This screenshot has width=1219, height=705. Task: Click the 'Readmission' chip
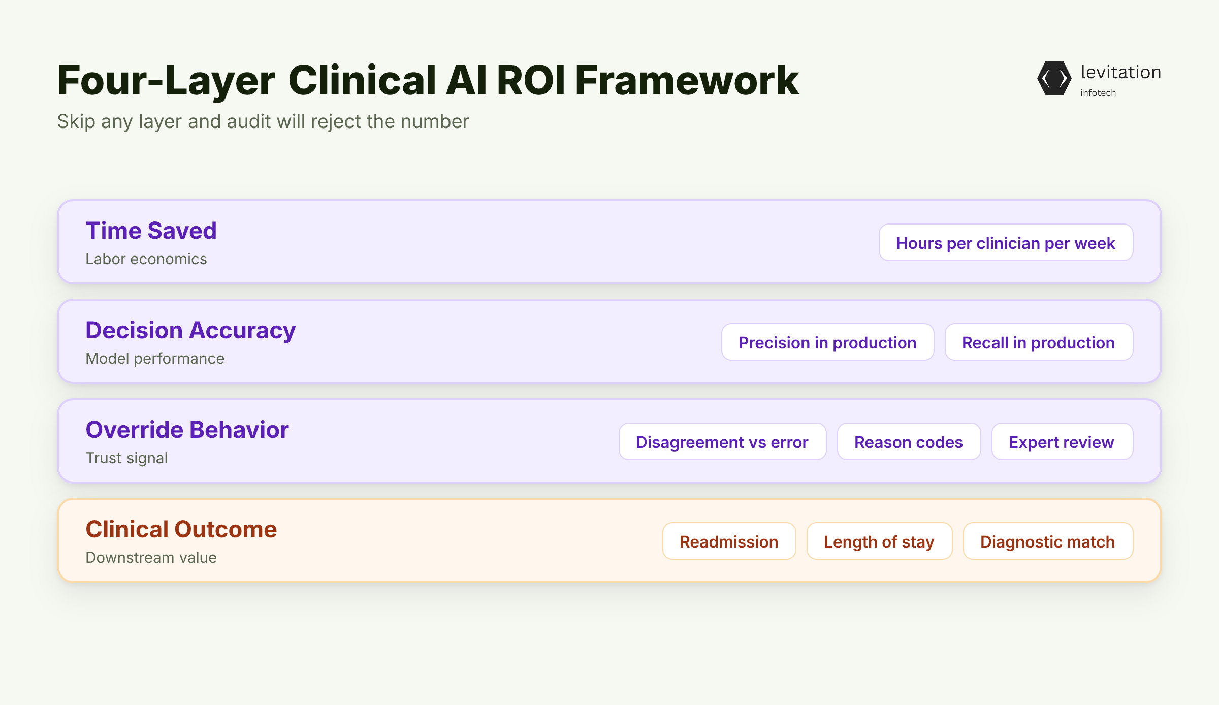(x=729, y=541)
